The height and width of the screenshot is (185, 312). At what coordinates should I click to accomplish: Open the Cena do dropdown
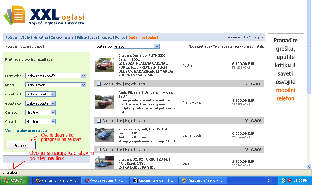(41, 122)
